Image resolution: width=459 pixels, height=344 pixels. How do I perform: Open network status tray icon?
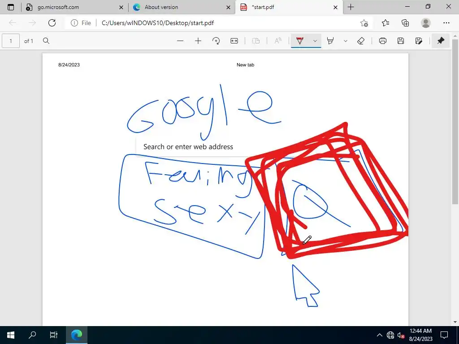390,335
